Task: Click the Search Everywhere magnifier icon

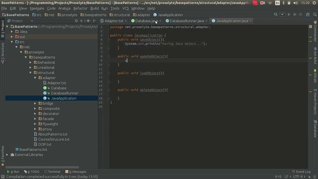Action: tap(315, 14)
